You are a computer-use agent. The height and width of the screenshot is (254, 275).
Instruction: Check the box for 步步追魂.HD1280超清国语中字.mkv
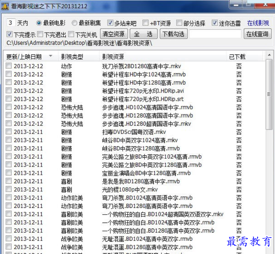(8, 123)
